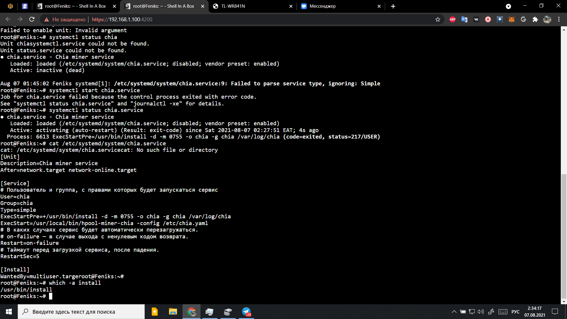Close the first Shell In A Box tab
Viewport: 567px width, 319px height.
[114, 6]
